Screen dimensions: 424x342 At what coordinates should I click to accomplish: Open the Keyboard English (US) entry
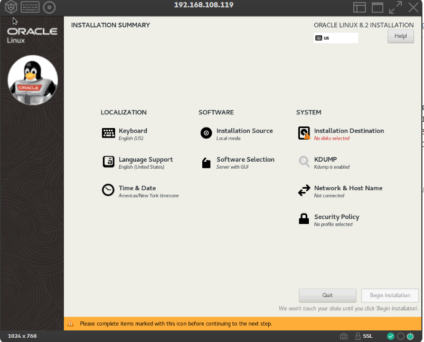[x=125, y=134]
